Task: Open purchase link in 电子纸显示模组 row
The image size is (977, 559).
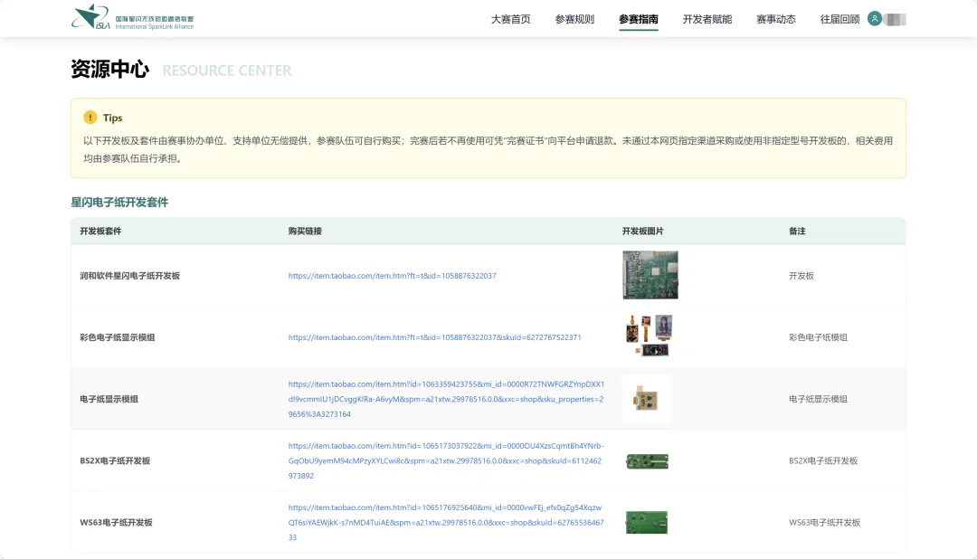Action: point(446,399)
